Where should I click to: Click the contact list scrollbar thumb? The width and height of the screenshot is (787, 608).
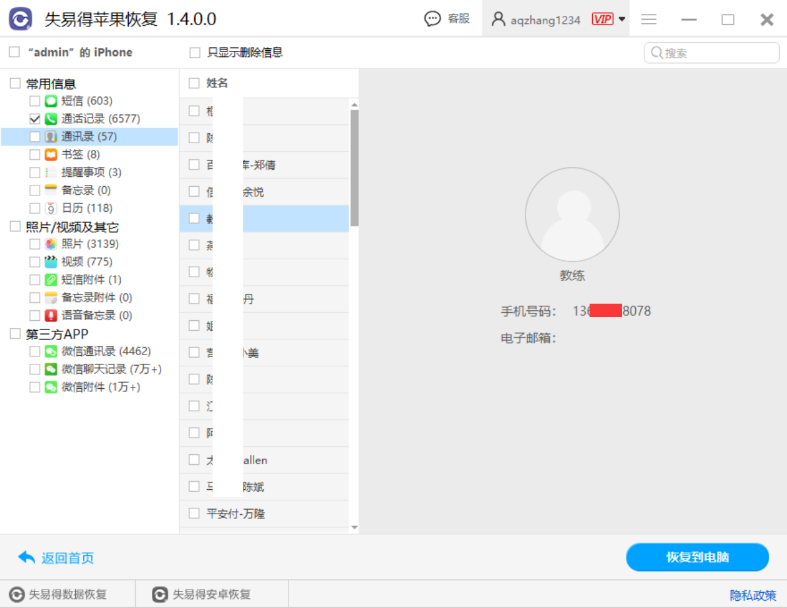tap(355, 168)
